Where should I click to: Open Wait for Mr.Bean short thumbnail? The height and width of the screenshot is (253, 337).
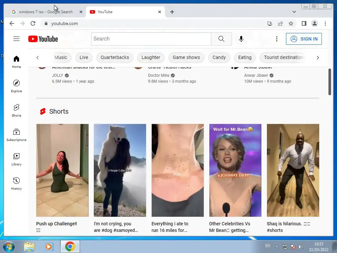[235, 170]
